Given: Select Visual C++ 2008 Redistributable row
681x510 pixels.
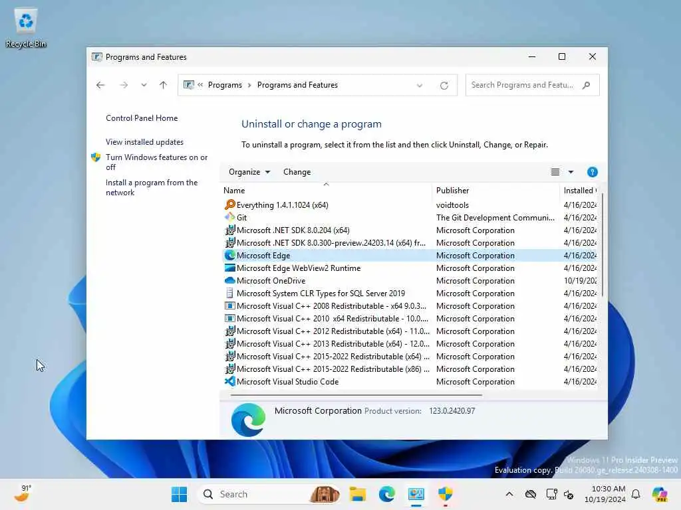Looking at the screenshot, I should tap(410, 305).
